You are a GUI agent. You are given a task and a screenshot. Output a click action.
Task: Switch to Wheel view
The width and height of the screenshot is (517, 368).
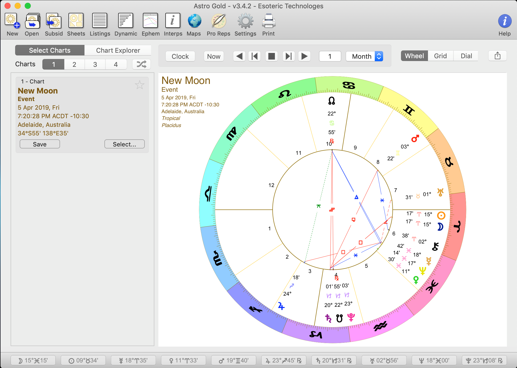click(414, 56)
